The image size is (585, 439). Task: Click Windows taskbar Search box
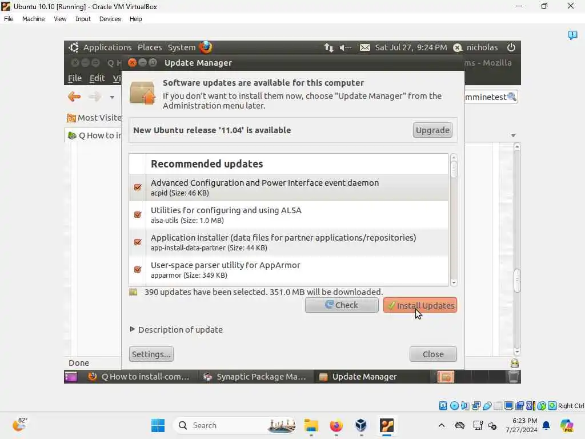tap(234, 425)
